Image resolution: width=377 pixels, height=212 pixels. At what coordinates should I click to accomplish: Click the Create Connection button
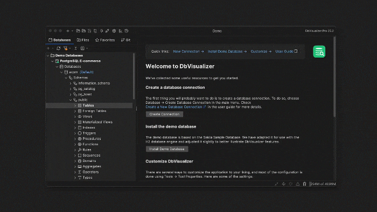(x=164, y=114)
